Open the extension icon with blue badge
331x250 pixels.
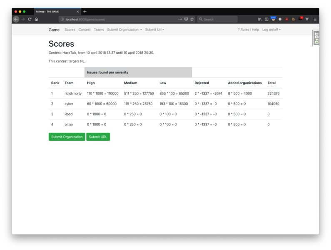273,19
